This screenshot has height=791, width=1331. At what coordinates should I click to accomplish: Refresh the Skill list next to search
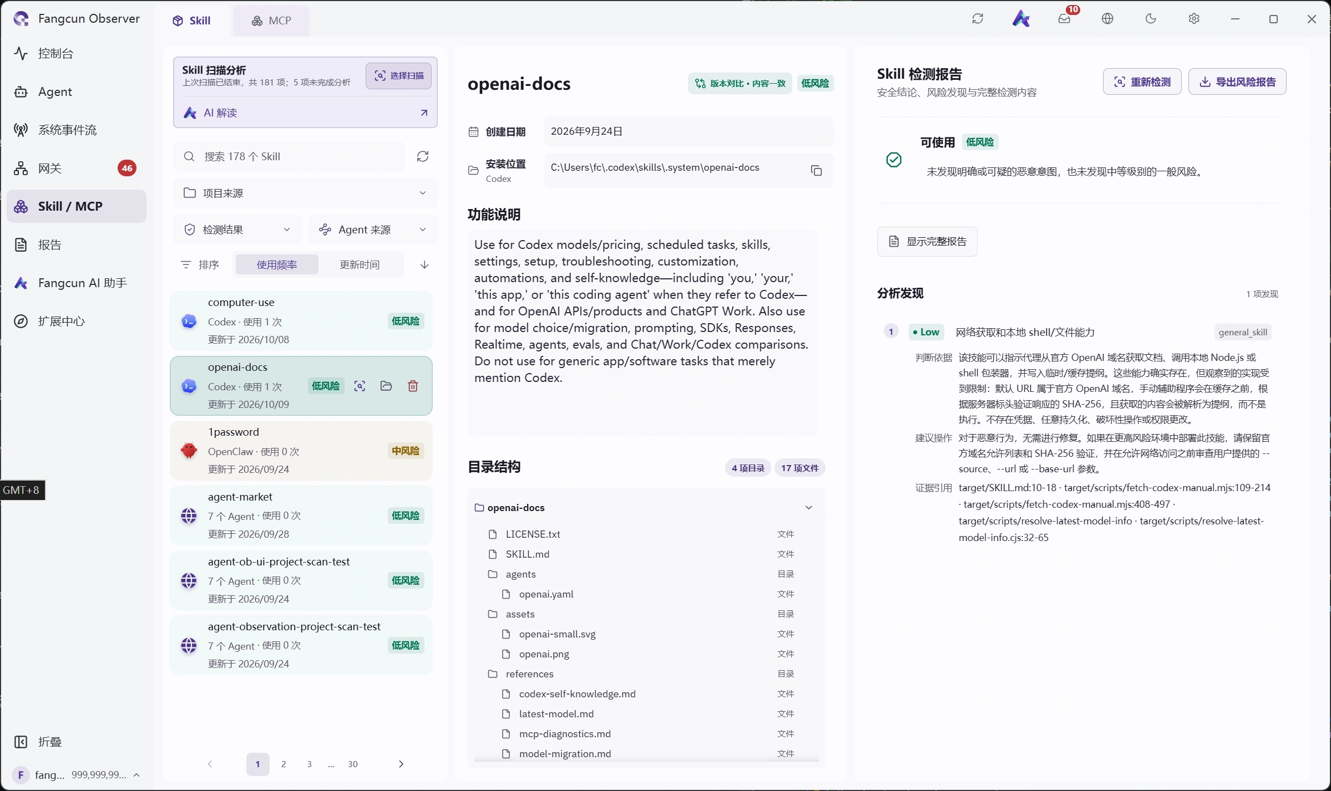423,156
